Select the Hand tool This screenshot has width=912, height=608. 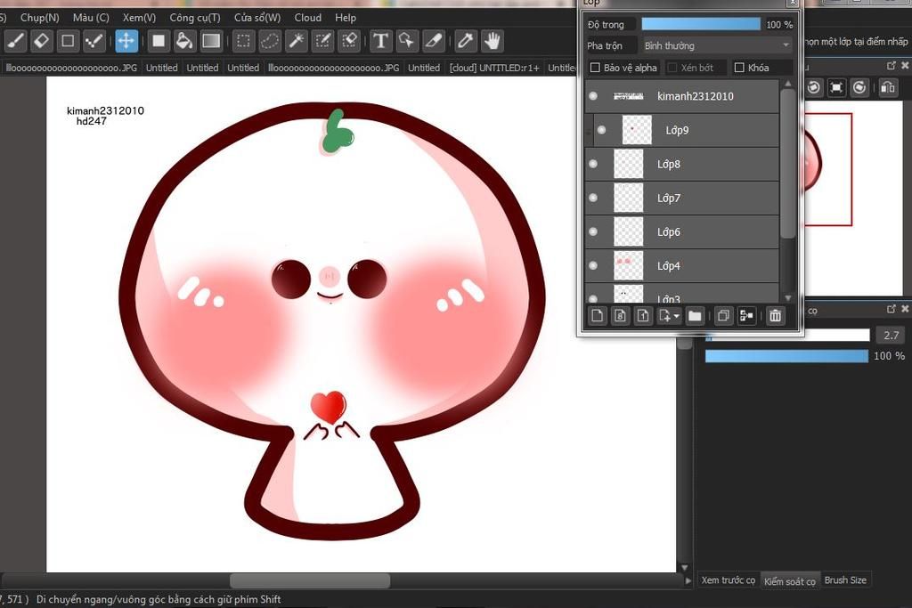tap(492, 41)
